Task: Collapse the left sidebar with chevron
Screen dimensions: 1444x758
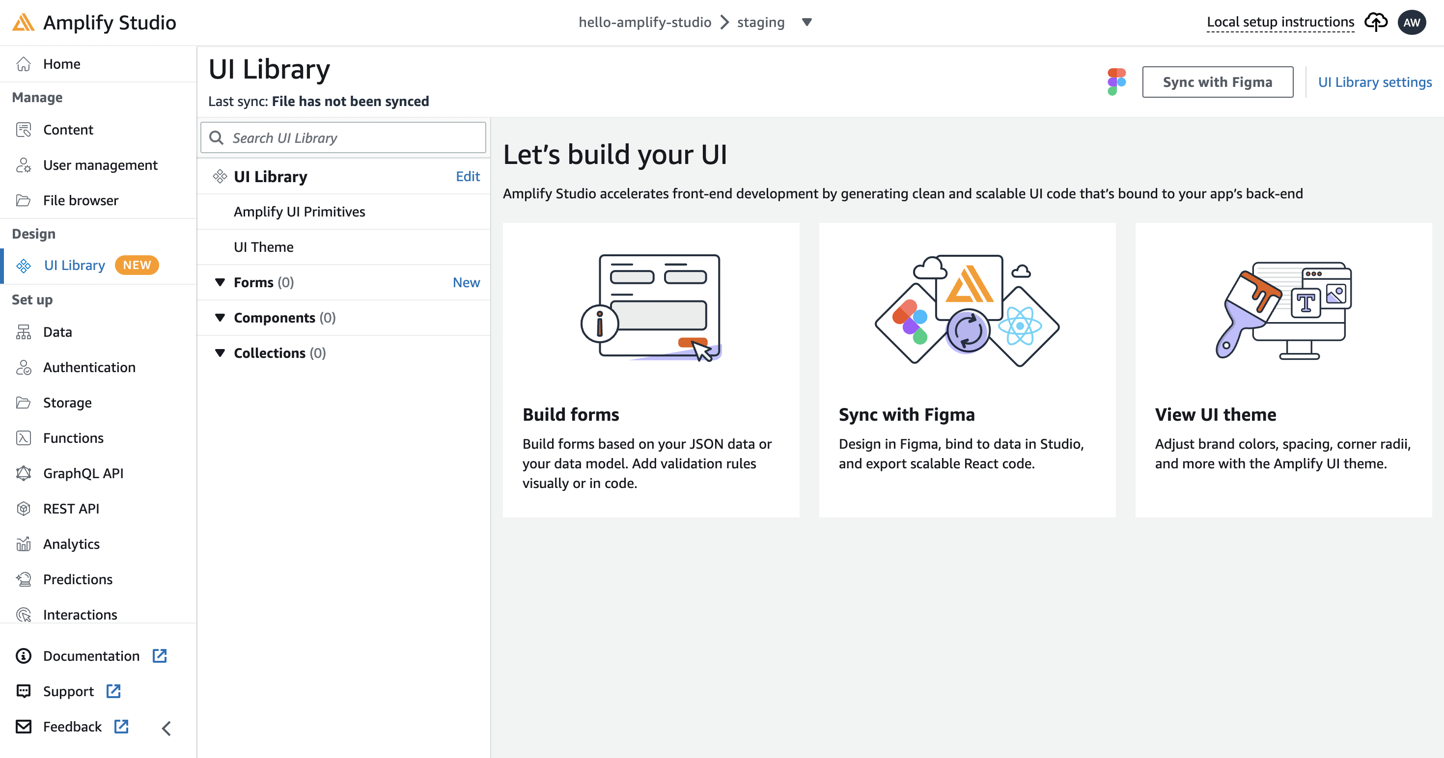Action: [x=167, y=728]
